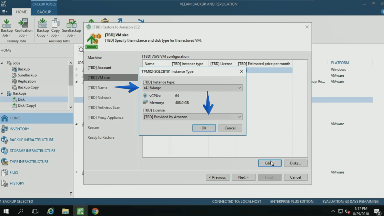Open the SureBackup Job ribbon icon

point(71,28)
